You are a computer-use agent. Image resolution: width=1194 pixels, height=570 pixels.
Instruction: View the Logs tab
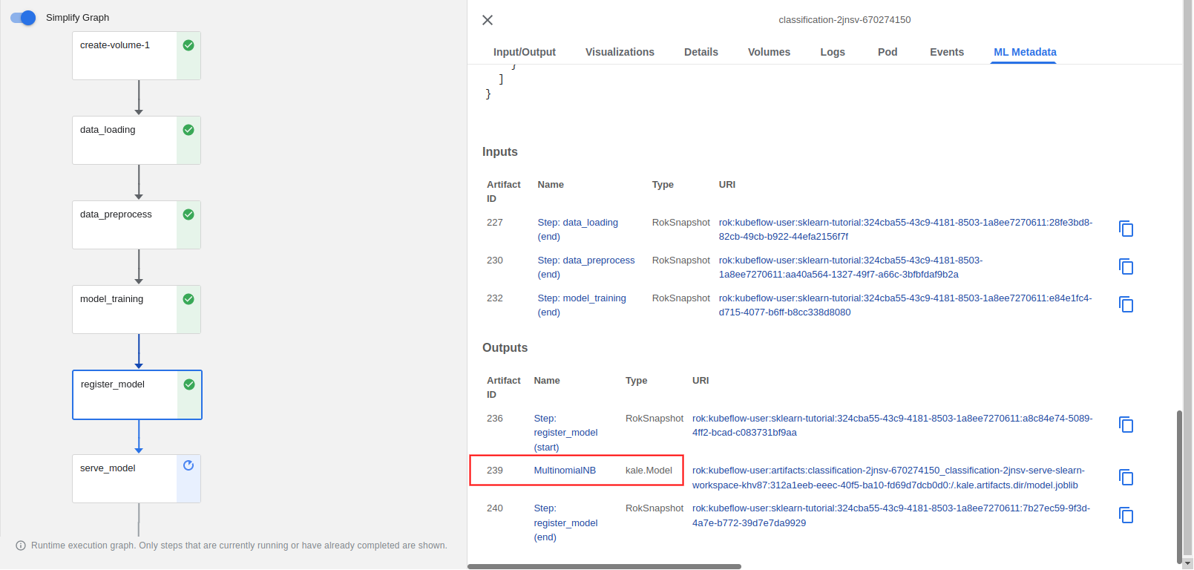(x=833, y=52)
